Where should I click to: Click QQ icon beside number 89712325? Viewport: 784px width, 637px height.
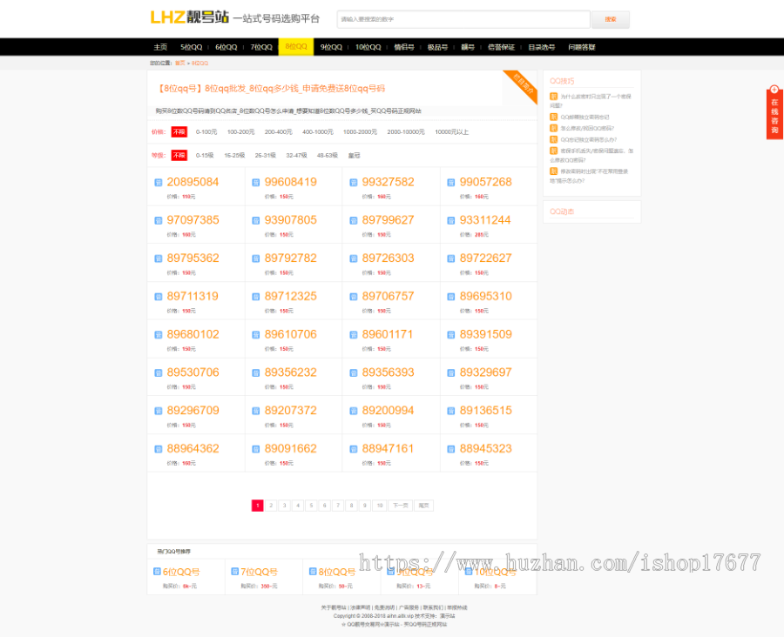[x=255, y=297]
